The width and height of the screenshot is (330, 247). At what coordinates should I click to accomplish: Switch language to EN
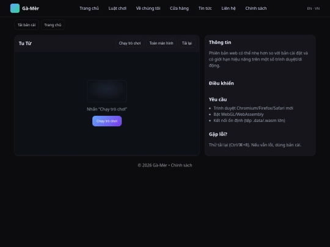[309, 9]
